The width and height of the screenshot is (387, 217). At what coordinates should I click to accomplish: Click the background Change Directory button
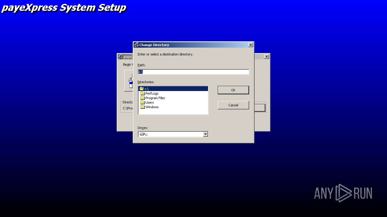coord(260,108)
